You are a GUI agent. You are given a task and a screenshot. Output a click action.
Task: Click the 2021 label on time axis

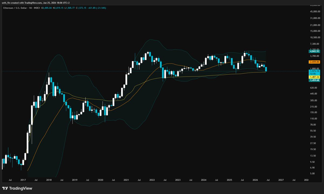click(126, 180)
